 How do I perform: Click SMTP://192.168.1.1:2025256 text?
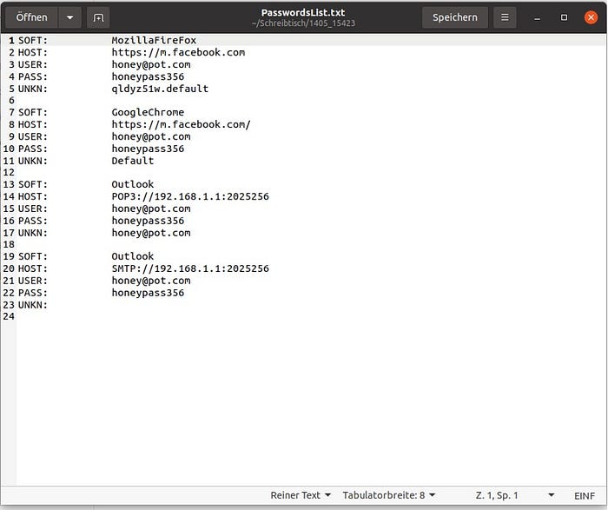pos(190,268)
